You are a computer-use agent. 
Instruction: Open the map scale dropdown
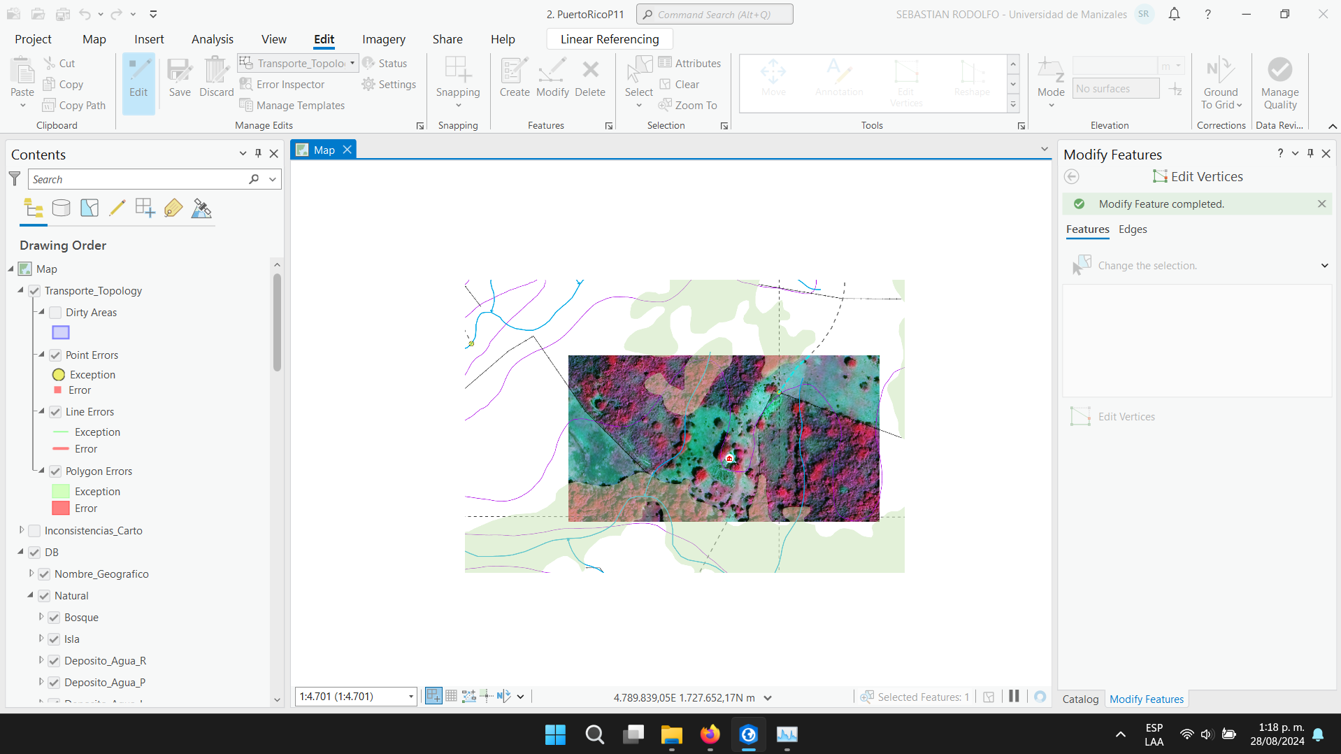click(x=410, y=696)
